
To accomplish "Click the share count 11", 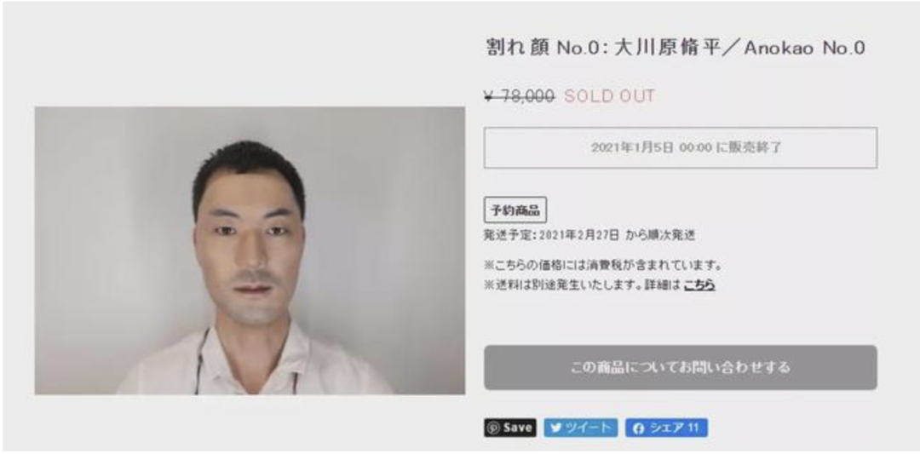I will [693, 428].
